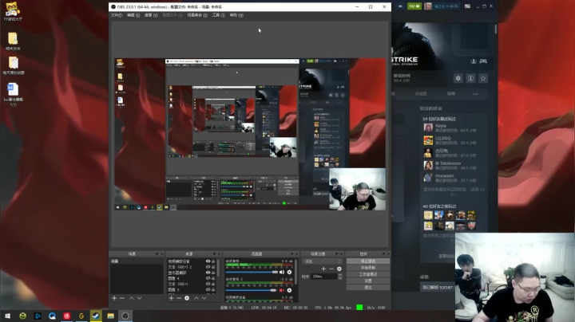Mute the first mixer channel speaker
This screenshot has height=322, width=575.
click(282, 273)
